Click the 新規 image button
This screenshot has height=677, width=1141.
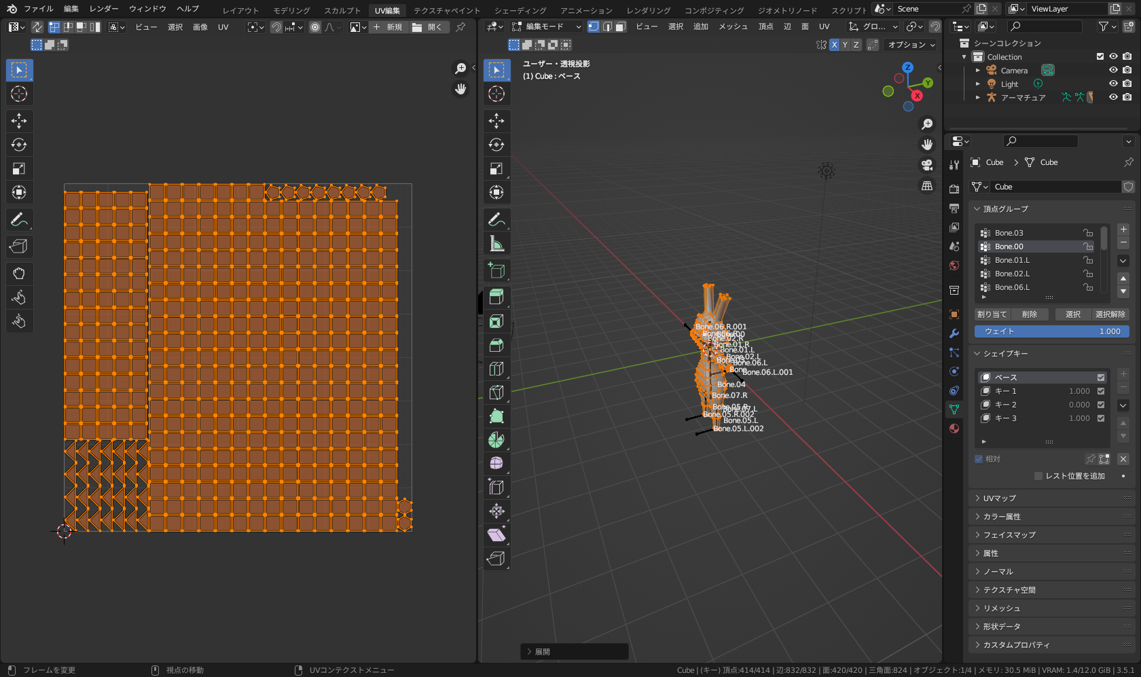click(x=387, y=27)
